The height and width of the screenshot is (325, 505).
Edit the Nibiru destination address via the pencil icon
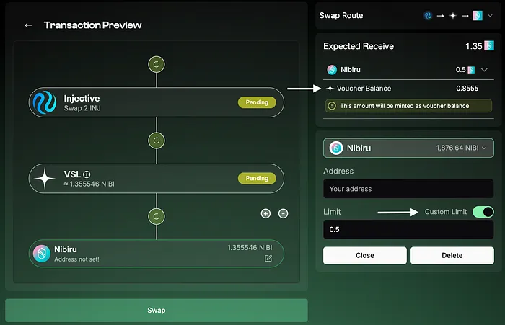268,258
